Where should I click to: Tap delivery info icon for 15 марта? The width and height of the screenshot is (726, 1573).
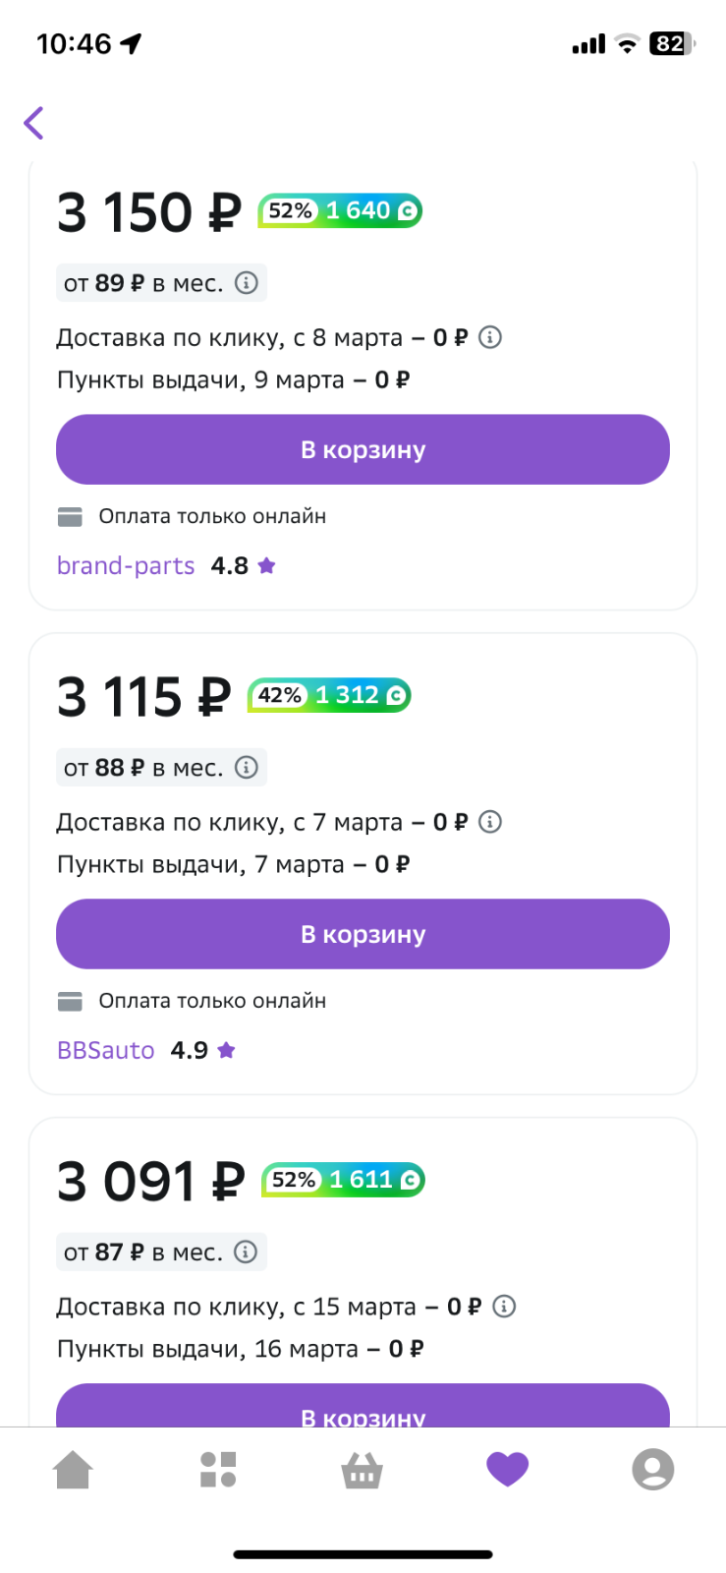point(504,1307)
